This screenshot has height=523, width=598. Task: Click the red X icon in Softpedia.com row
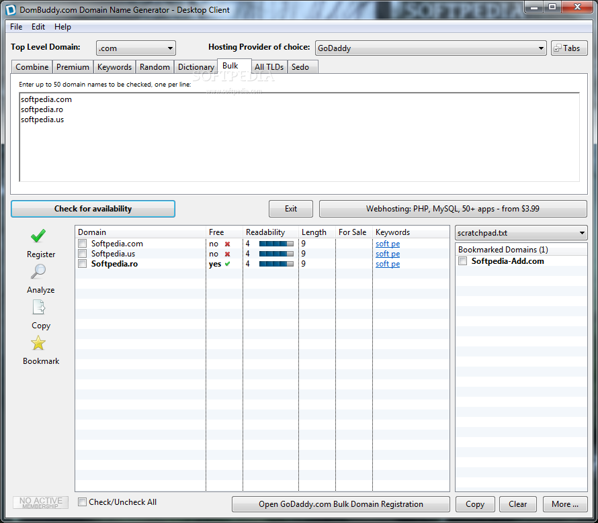(227, 244)
